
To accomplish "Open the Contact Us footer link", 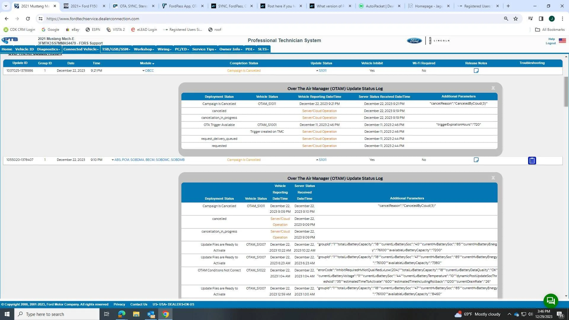I will 139,304.
